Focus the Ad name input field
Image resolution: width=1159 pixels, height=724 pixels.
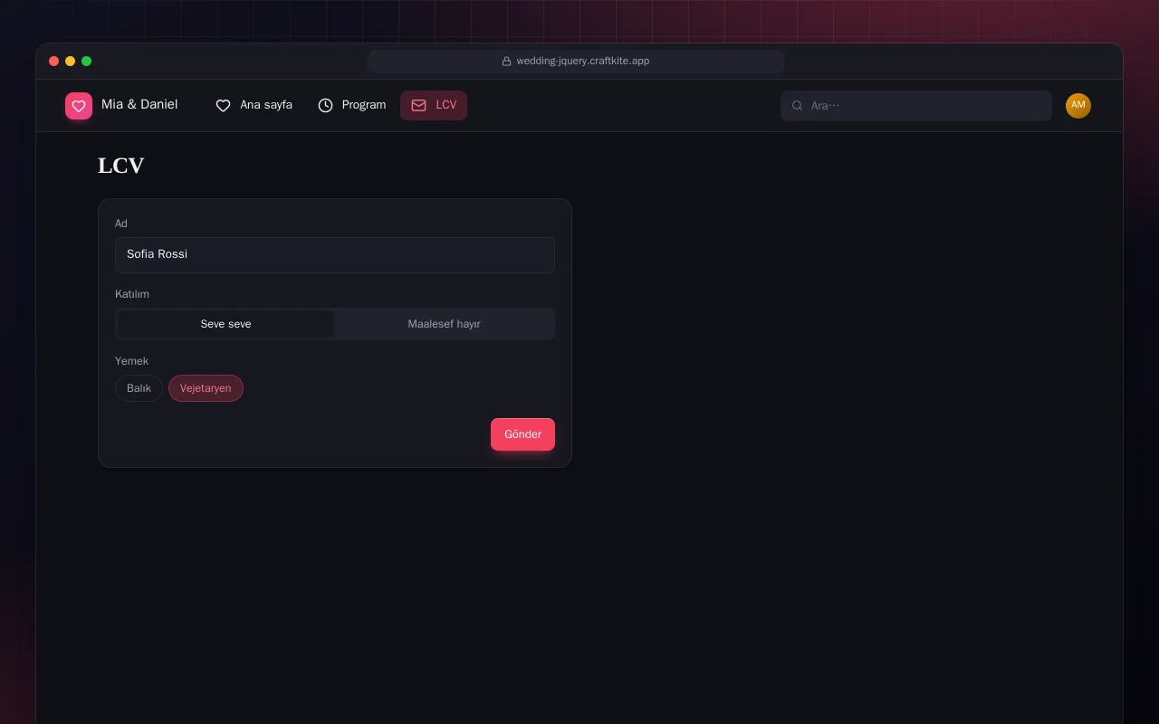(x=335, y=255)
